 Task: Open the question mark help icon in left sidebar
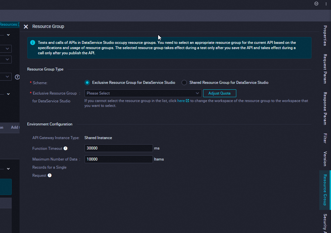pos(17,77)
